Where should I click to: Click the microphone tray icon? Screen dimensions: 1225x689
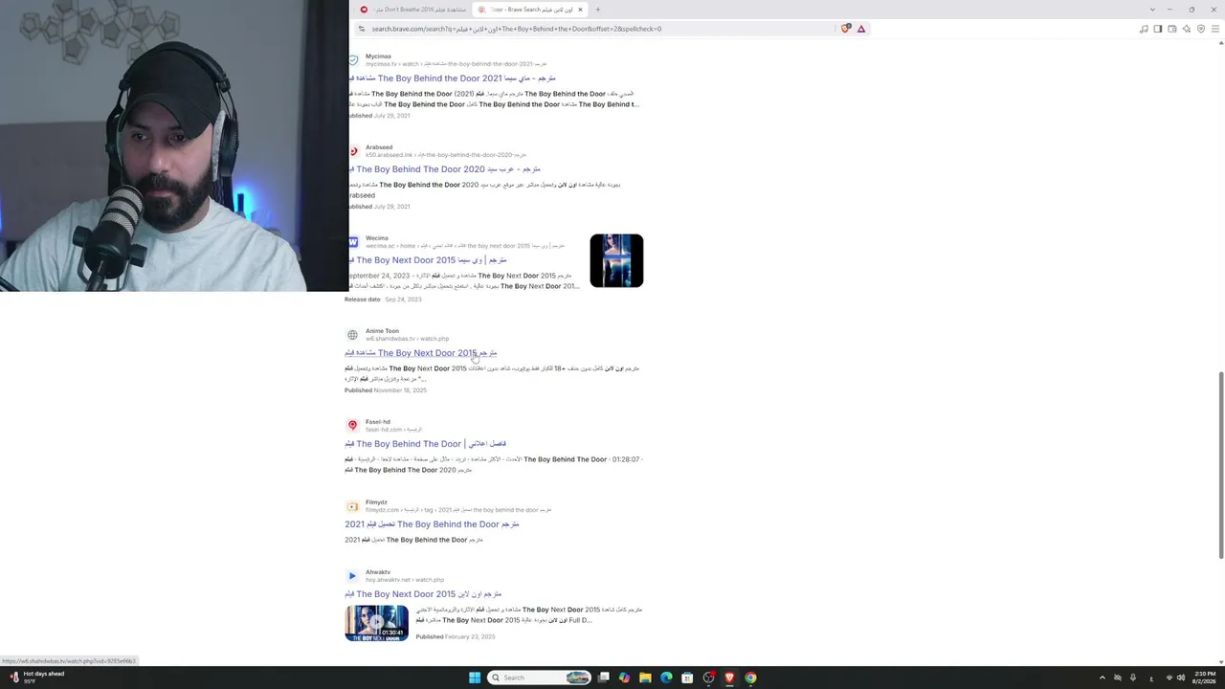tap(1133, 678)
